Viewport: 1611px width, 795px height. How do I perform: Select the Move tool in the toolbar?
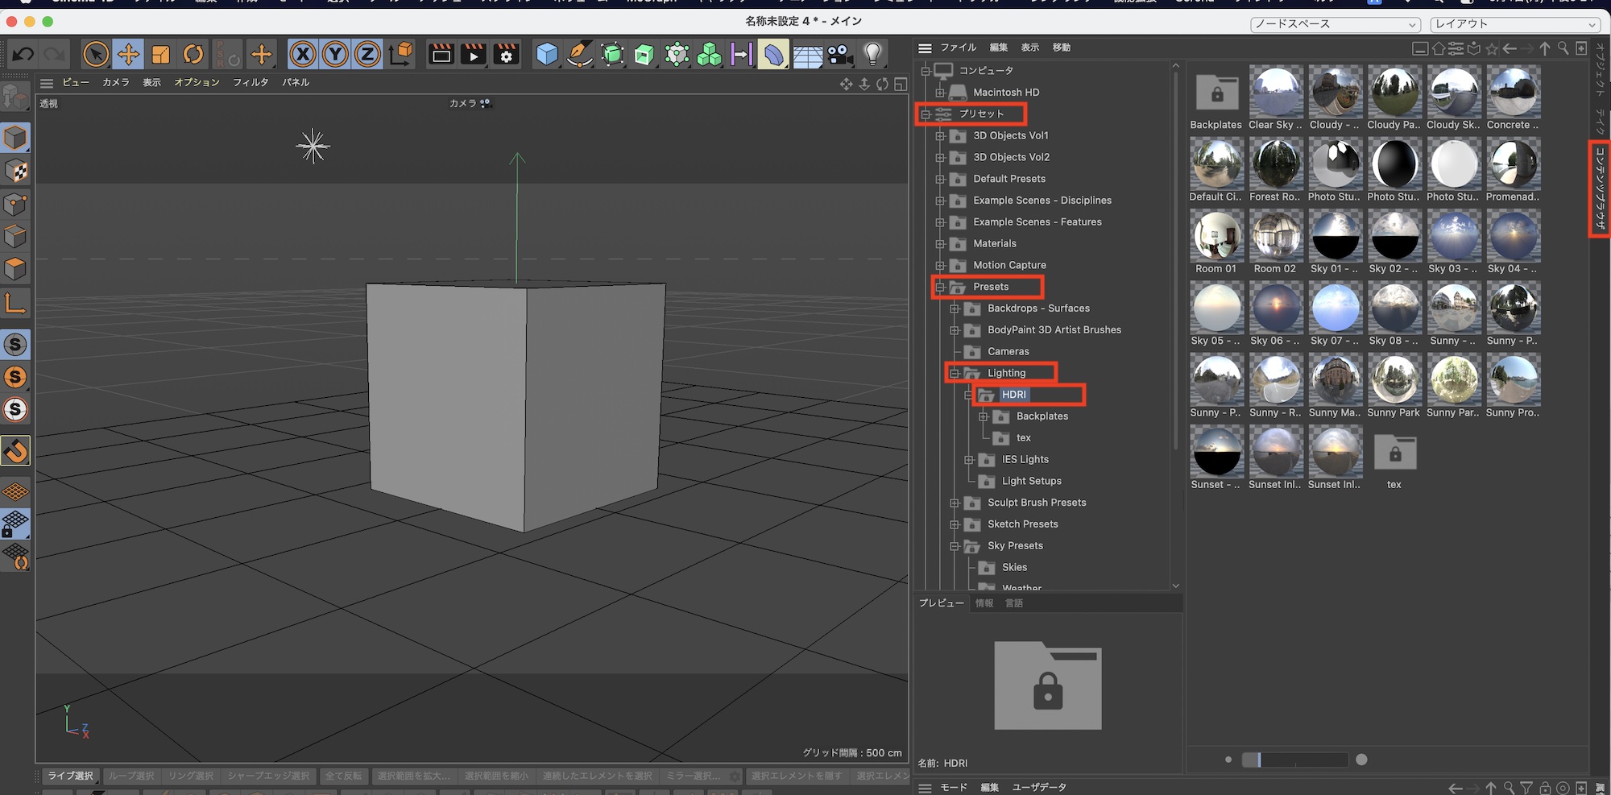point(128,55)
